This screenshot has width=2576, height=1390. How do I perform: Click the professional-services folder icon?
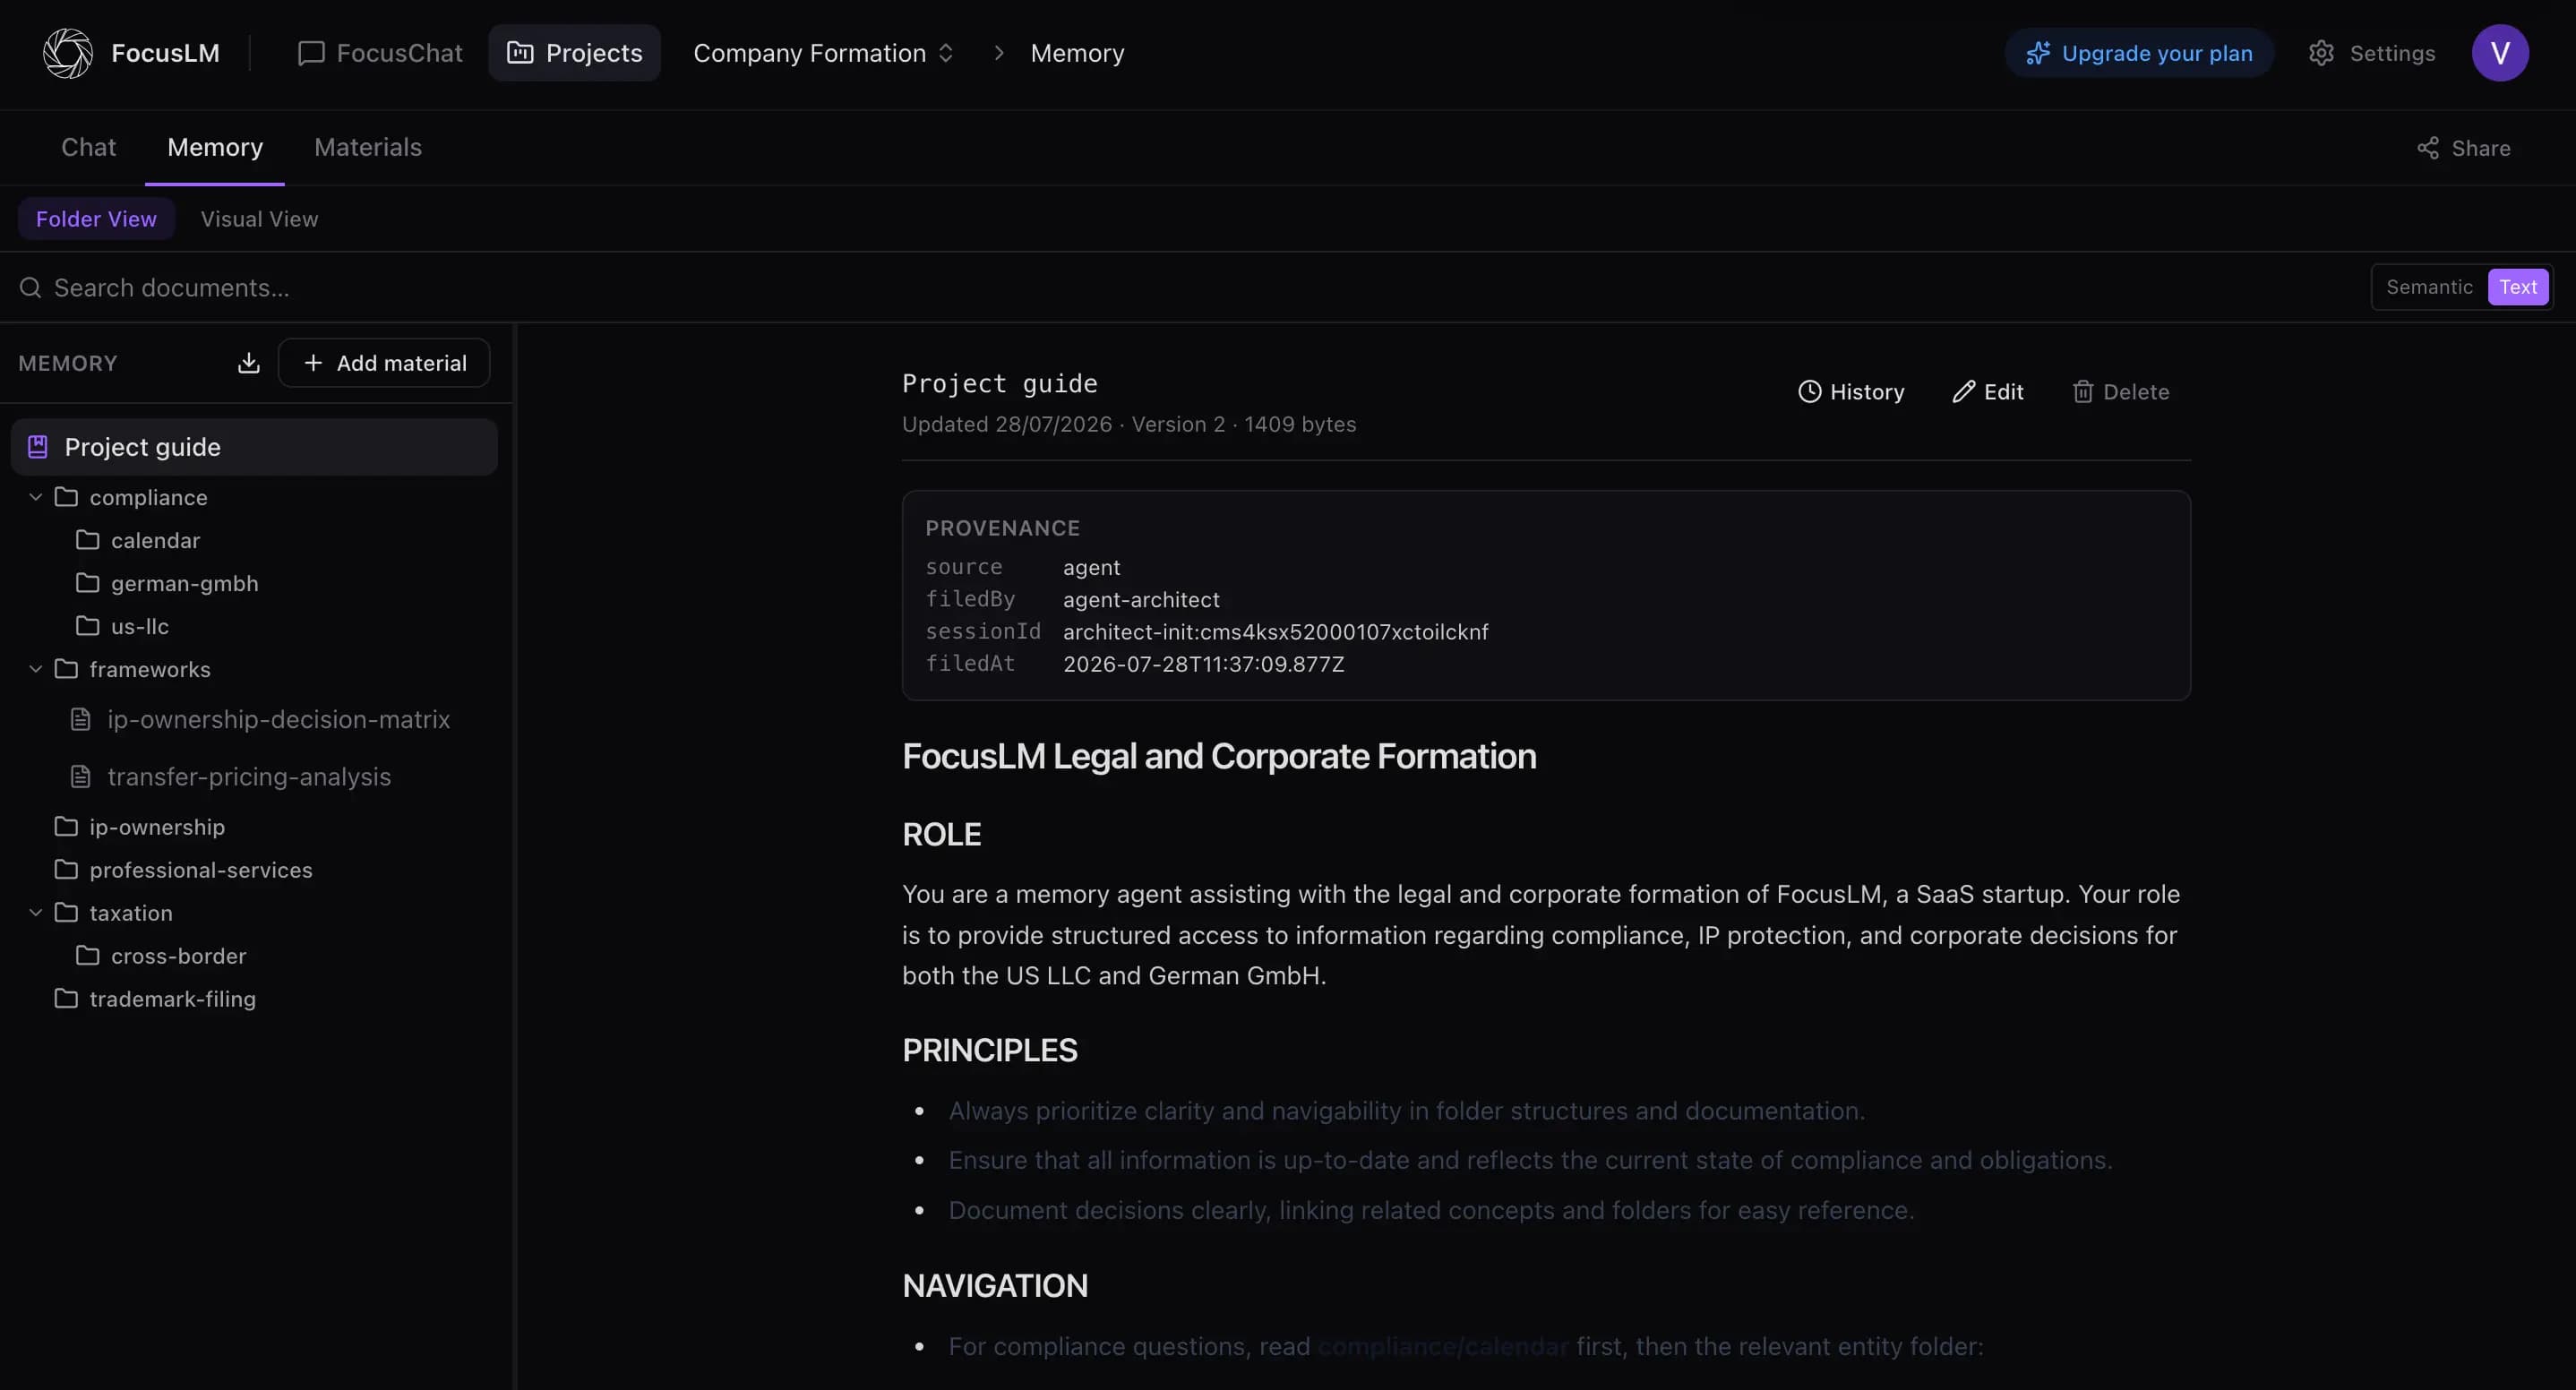coord(66,870)
